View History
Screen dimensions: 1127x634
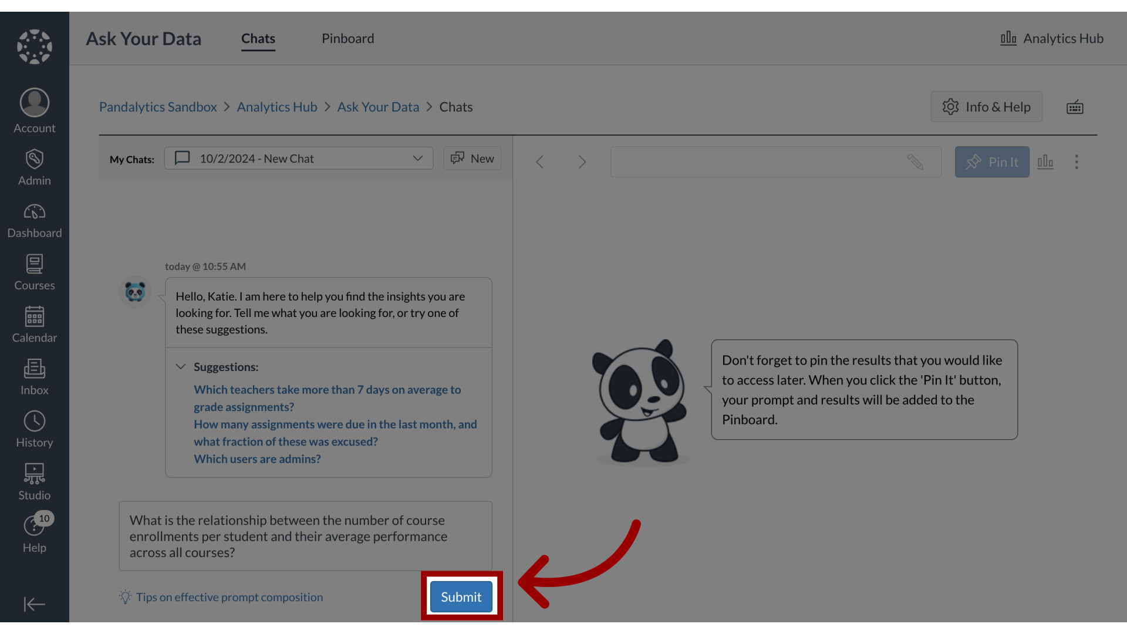(x=34, y=430)
